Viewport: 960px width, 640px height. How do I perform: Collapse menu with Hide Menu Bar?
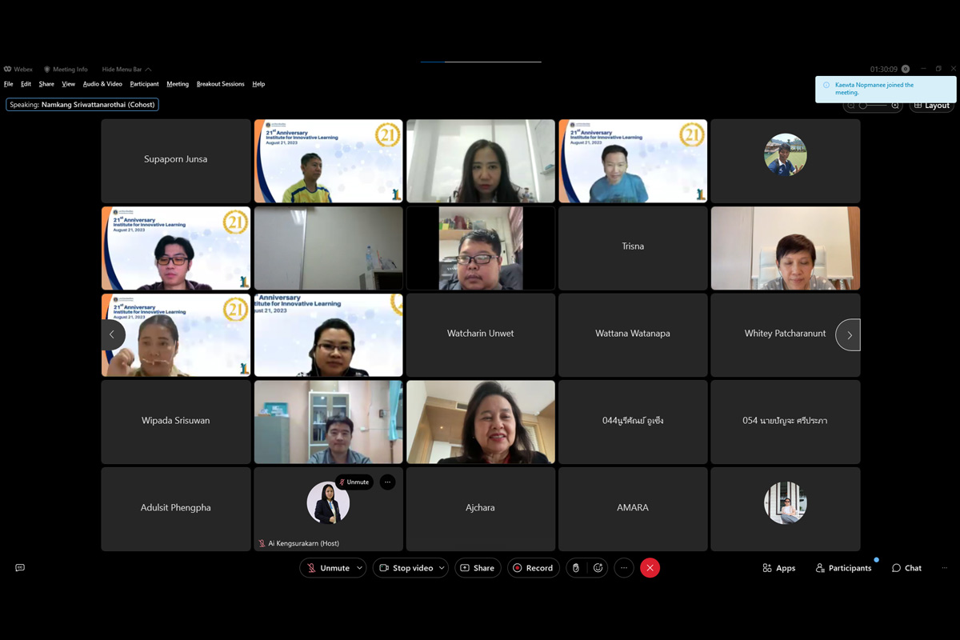click(126, 70)
